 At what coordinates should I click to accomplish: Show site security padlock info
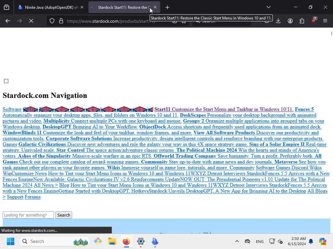tap(61, 21)
